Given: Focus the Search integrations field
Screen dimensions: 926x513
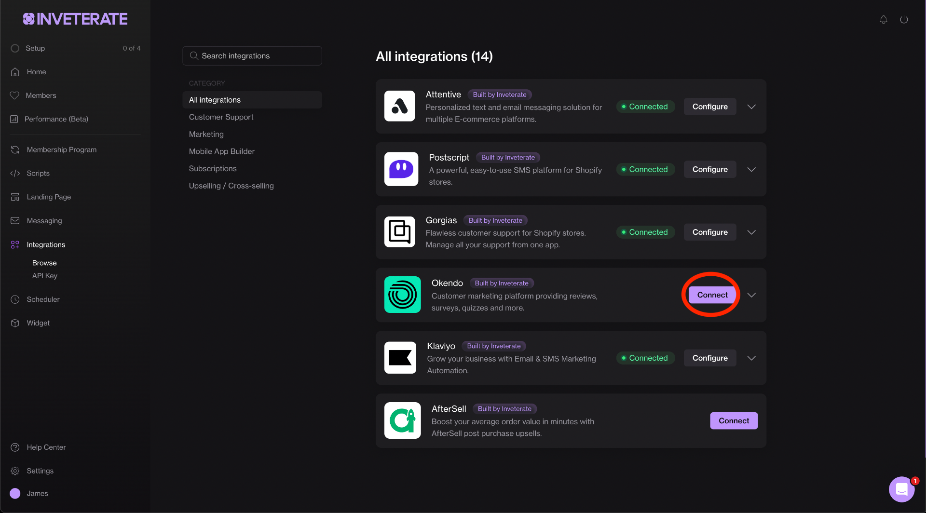Looking at the screenshot, I should pos(252,56).
